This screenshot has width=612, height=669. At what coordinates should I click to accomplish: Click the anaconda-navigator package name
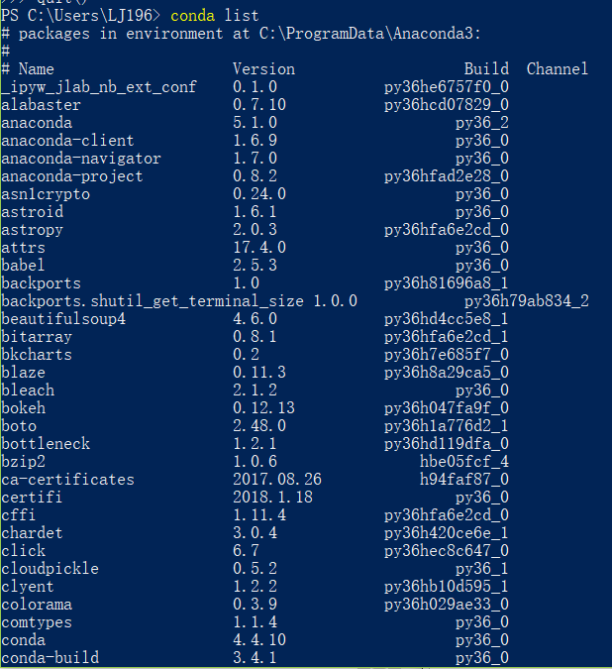[x=81, y=159]
